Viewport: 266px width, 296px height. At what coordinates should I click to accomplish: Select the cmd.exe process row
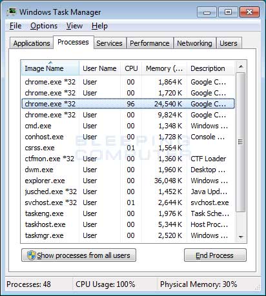tap(128, 126)
